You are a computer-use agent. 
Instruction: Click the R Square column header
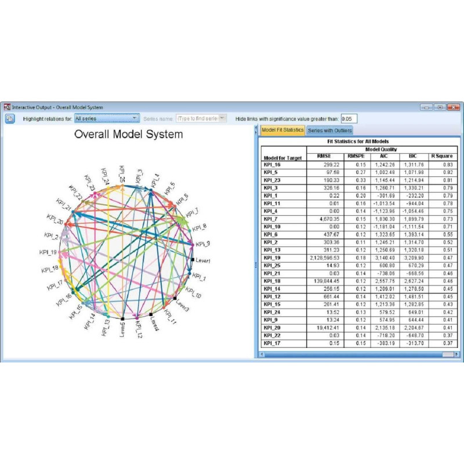tap(441, 157)
